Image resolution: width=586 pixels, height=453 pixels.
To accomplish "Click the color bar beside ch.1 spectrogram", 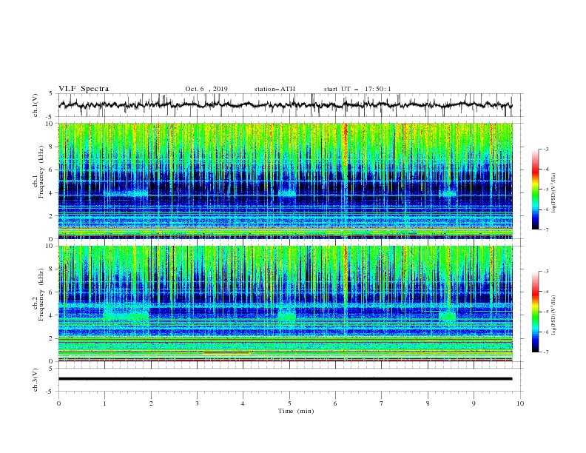I will [535, 189].
